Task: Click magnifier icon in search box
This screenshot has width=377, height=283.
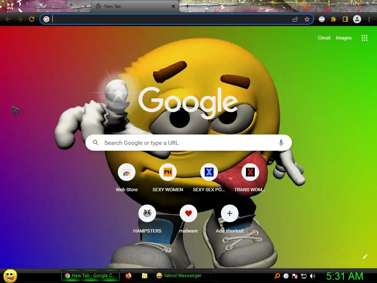Action: point(95,143)
